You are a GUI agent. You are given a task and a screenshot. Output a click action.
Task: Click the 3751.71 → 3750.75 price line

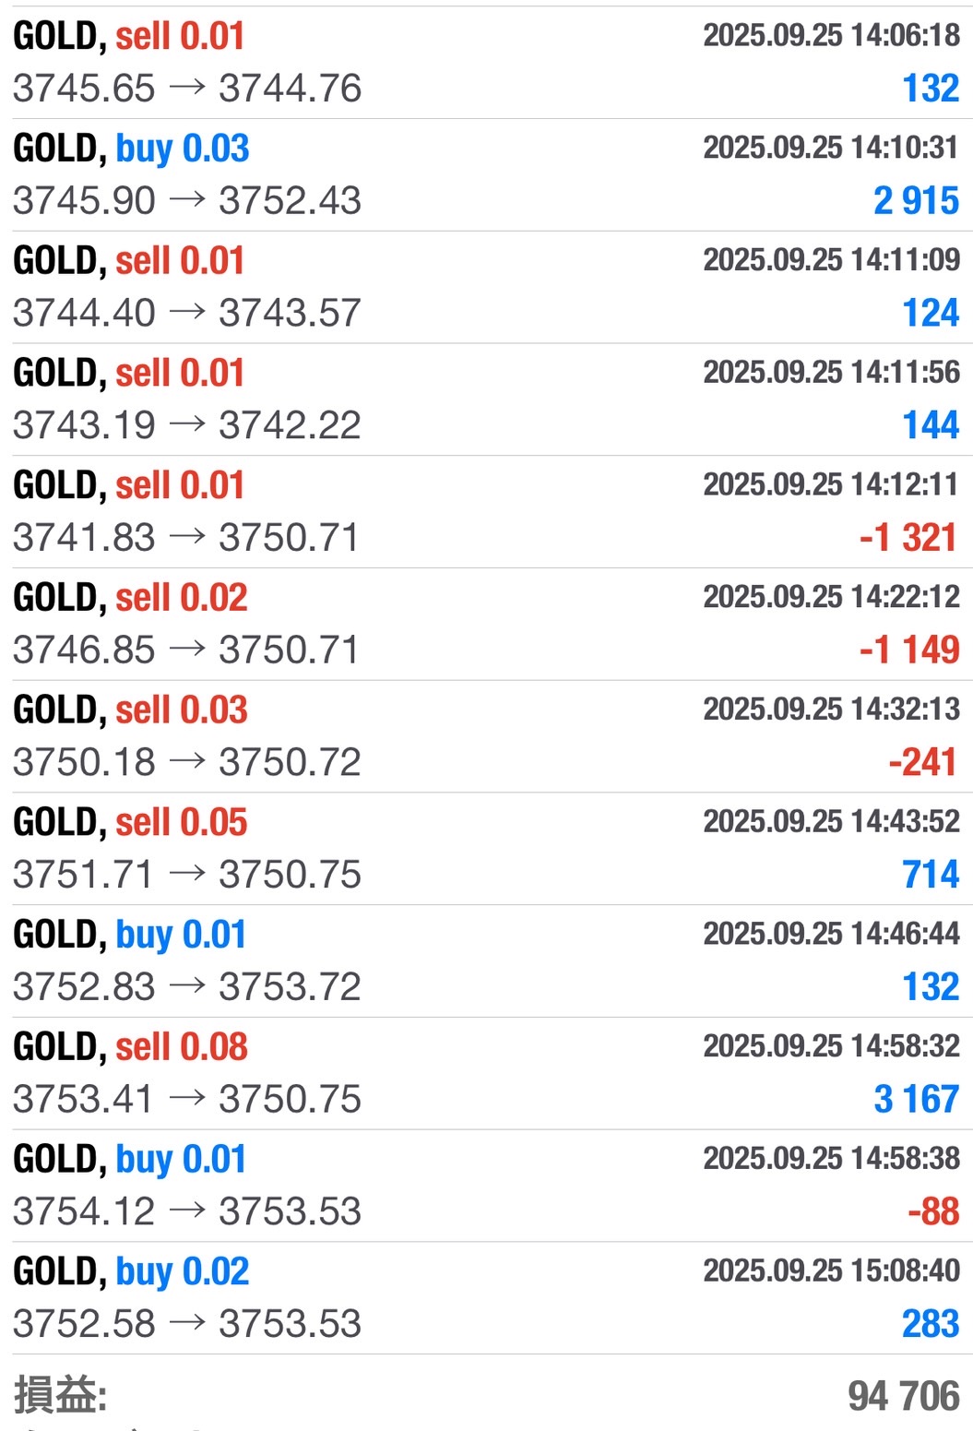point(187,875)
